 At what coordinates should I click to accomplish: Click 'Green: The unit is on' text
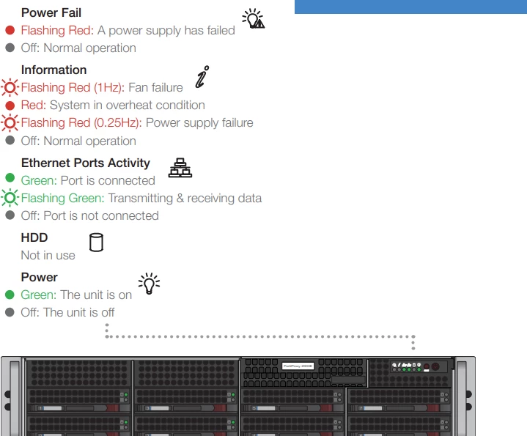[76, 295]
